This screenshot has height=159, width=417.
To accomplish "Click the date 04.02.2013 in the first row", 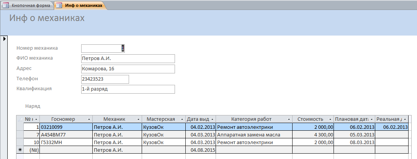I will [x=201, y=127].
